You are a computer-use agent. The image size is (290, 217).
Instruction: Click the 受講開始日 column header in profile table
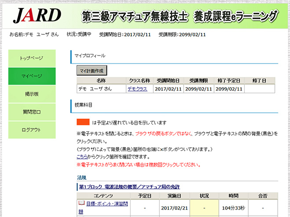(x=168, y=81)
